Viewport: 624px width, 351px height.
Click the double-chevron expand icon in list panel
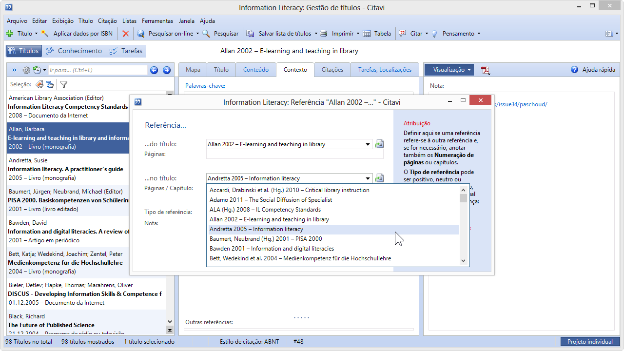pyautogui.click(x=15, y=70)
